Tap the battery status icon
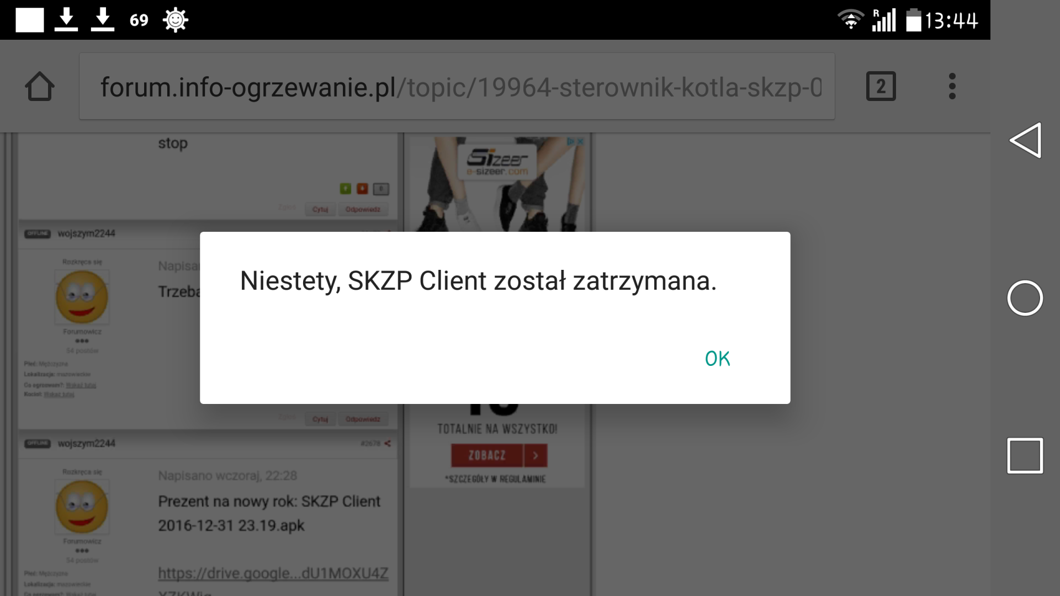 pyautogui.click(x=914, y=20)
